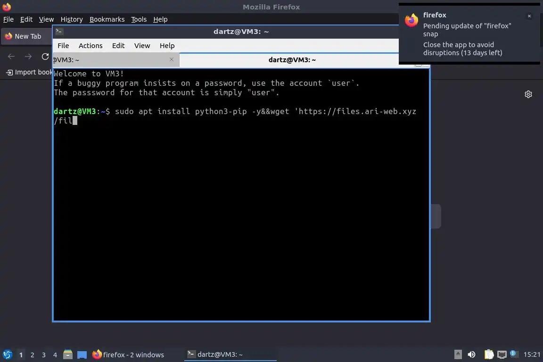The height and width of the screenshot is (362, 543).
Task: Click the 15:21 clock in the panel
Action: [532, 354]
